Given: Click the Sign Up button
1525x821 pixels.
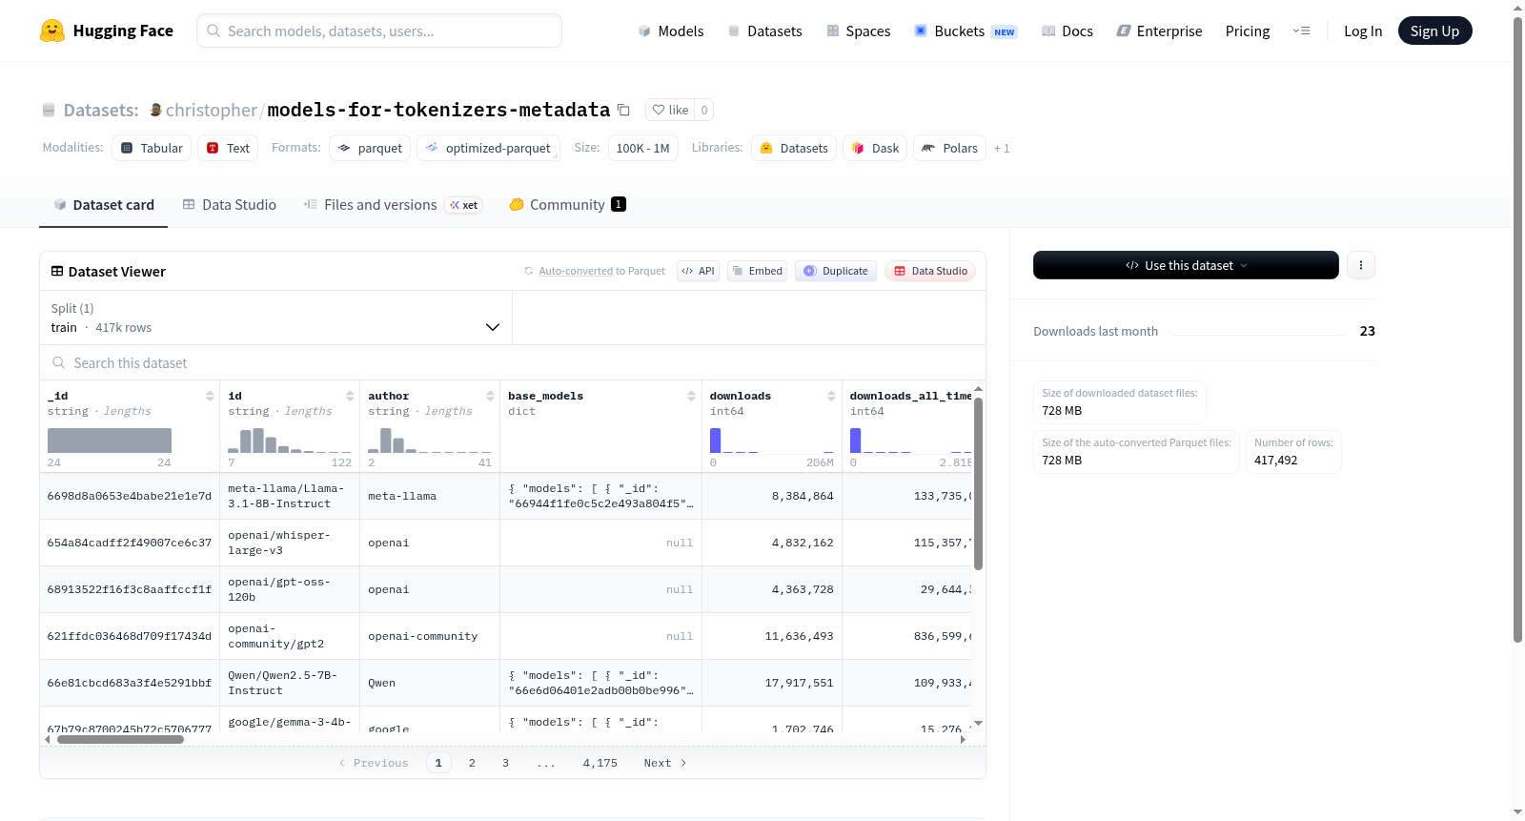Looking at the screenshot, I should coord(1434,31).
